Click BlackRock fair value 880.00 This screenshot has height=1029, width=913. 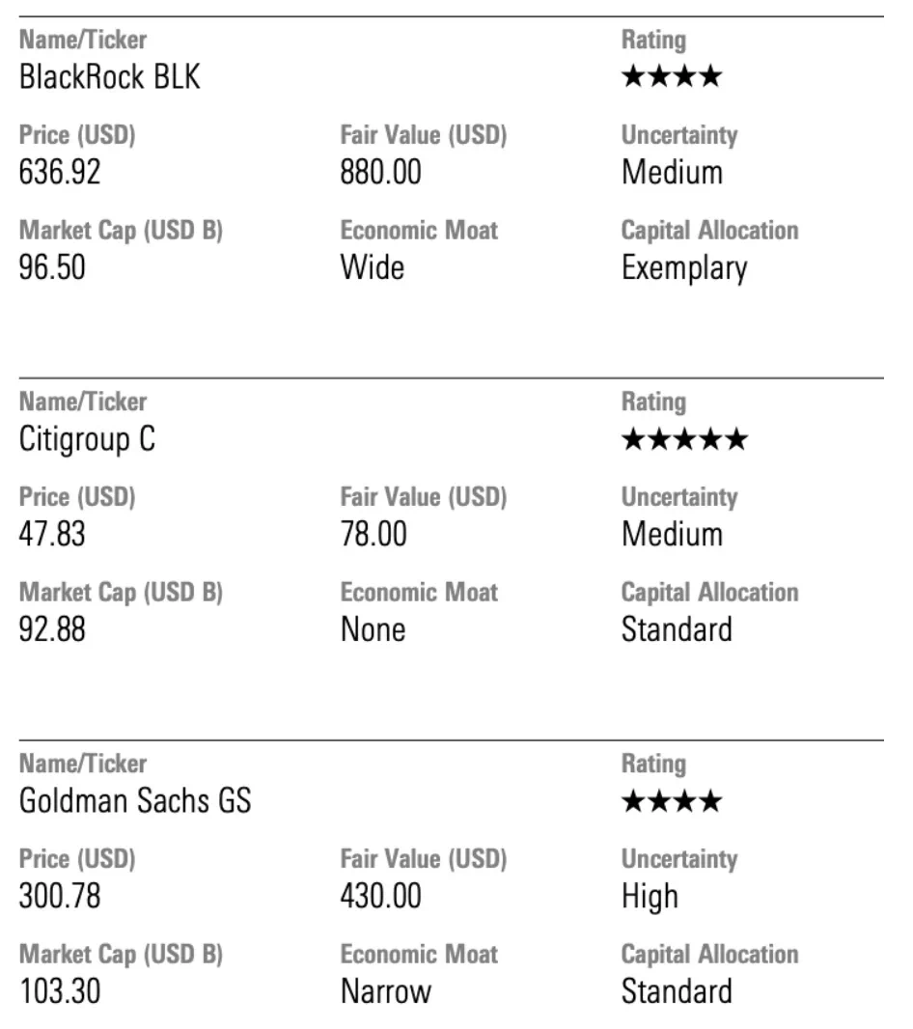[x=380, y=172]
